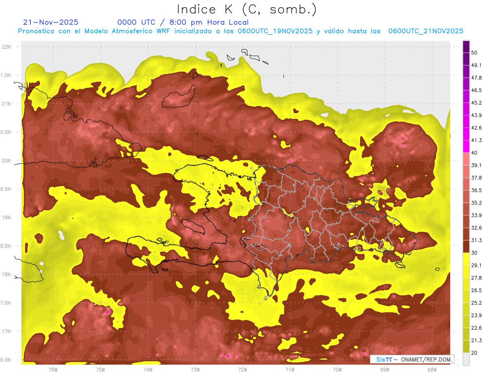Click the '69W' longitude label
The image size is (485, 375).
(x=384, y=370)
